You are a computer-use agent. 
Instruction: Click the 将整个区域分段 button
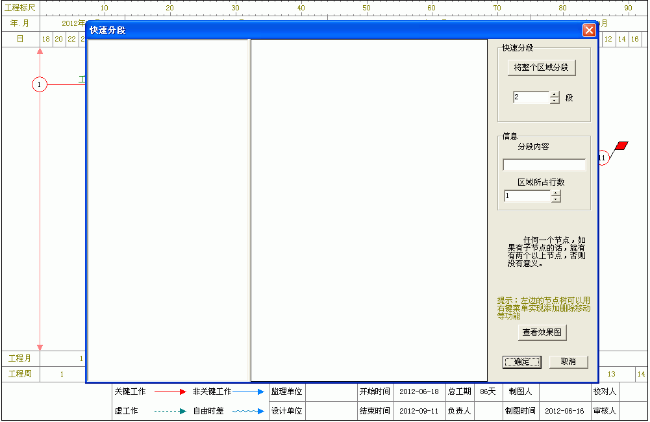(542, 68)
